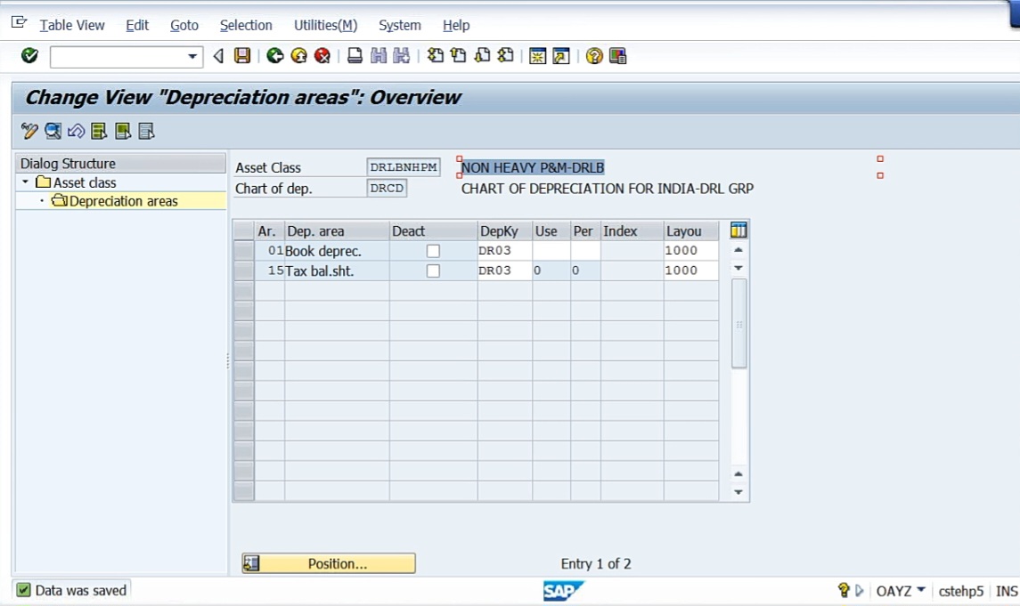Click the Print icon
The height and width of the screenshot is (606, 1020).
point(355,56)
